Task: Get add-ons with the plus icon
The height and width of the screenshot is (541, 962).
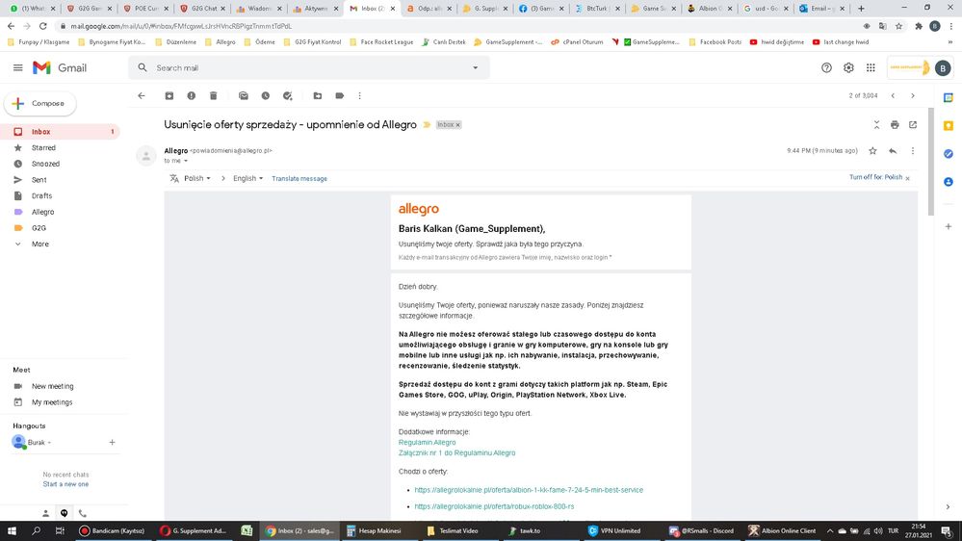Action: click(949, 226)
